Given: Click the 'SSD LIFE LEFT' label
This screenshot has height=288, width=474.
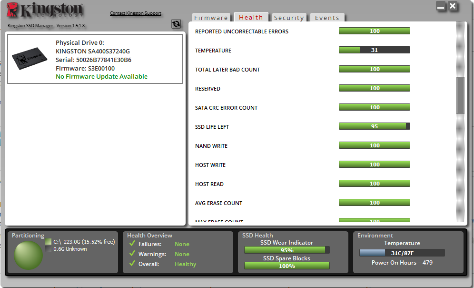Looking at the screenshot, I should coord(212,127).
